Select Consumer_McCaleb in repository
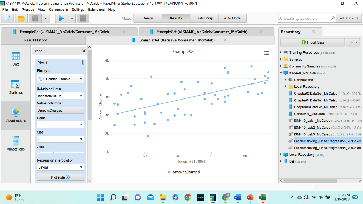Screen dimensions: 363x204 click(x=309, y=114)
